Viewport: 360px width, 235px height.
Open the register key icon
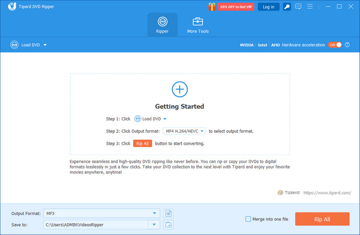(x=286, y=7)
